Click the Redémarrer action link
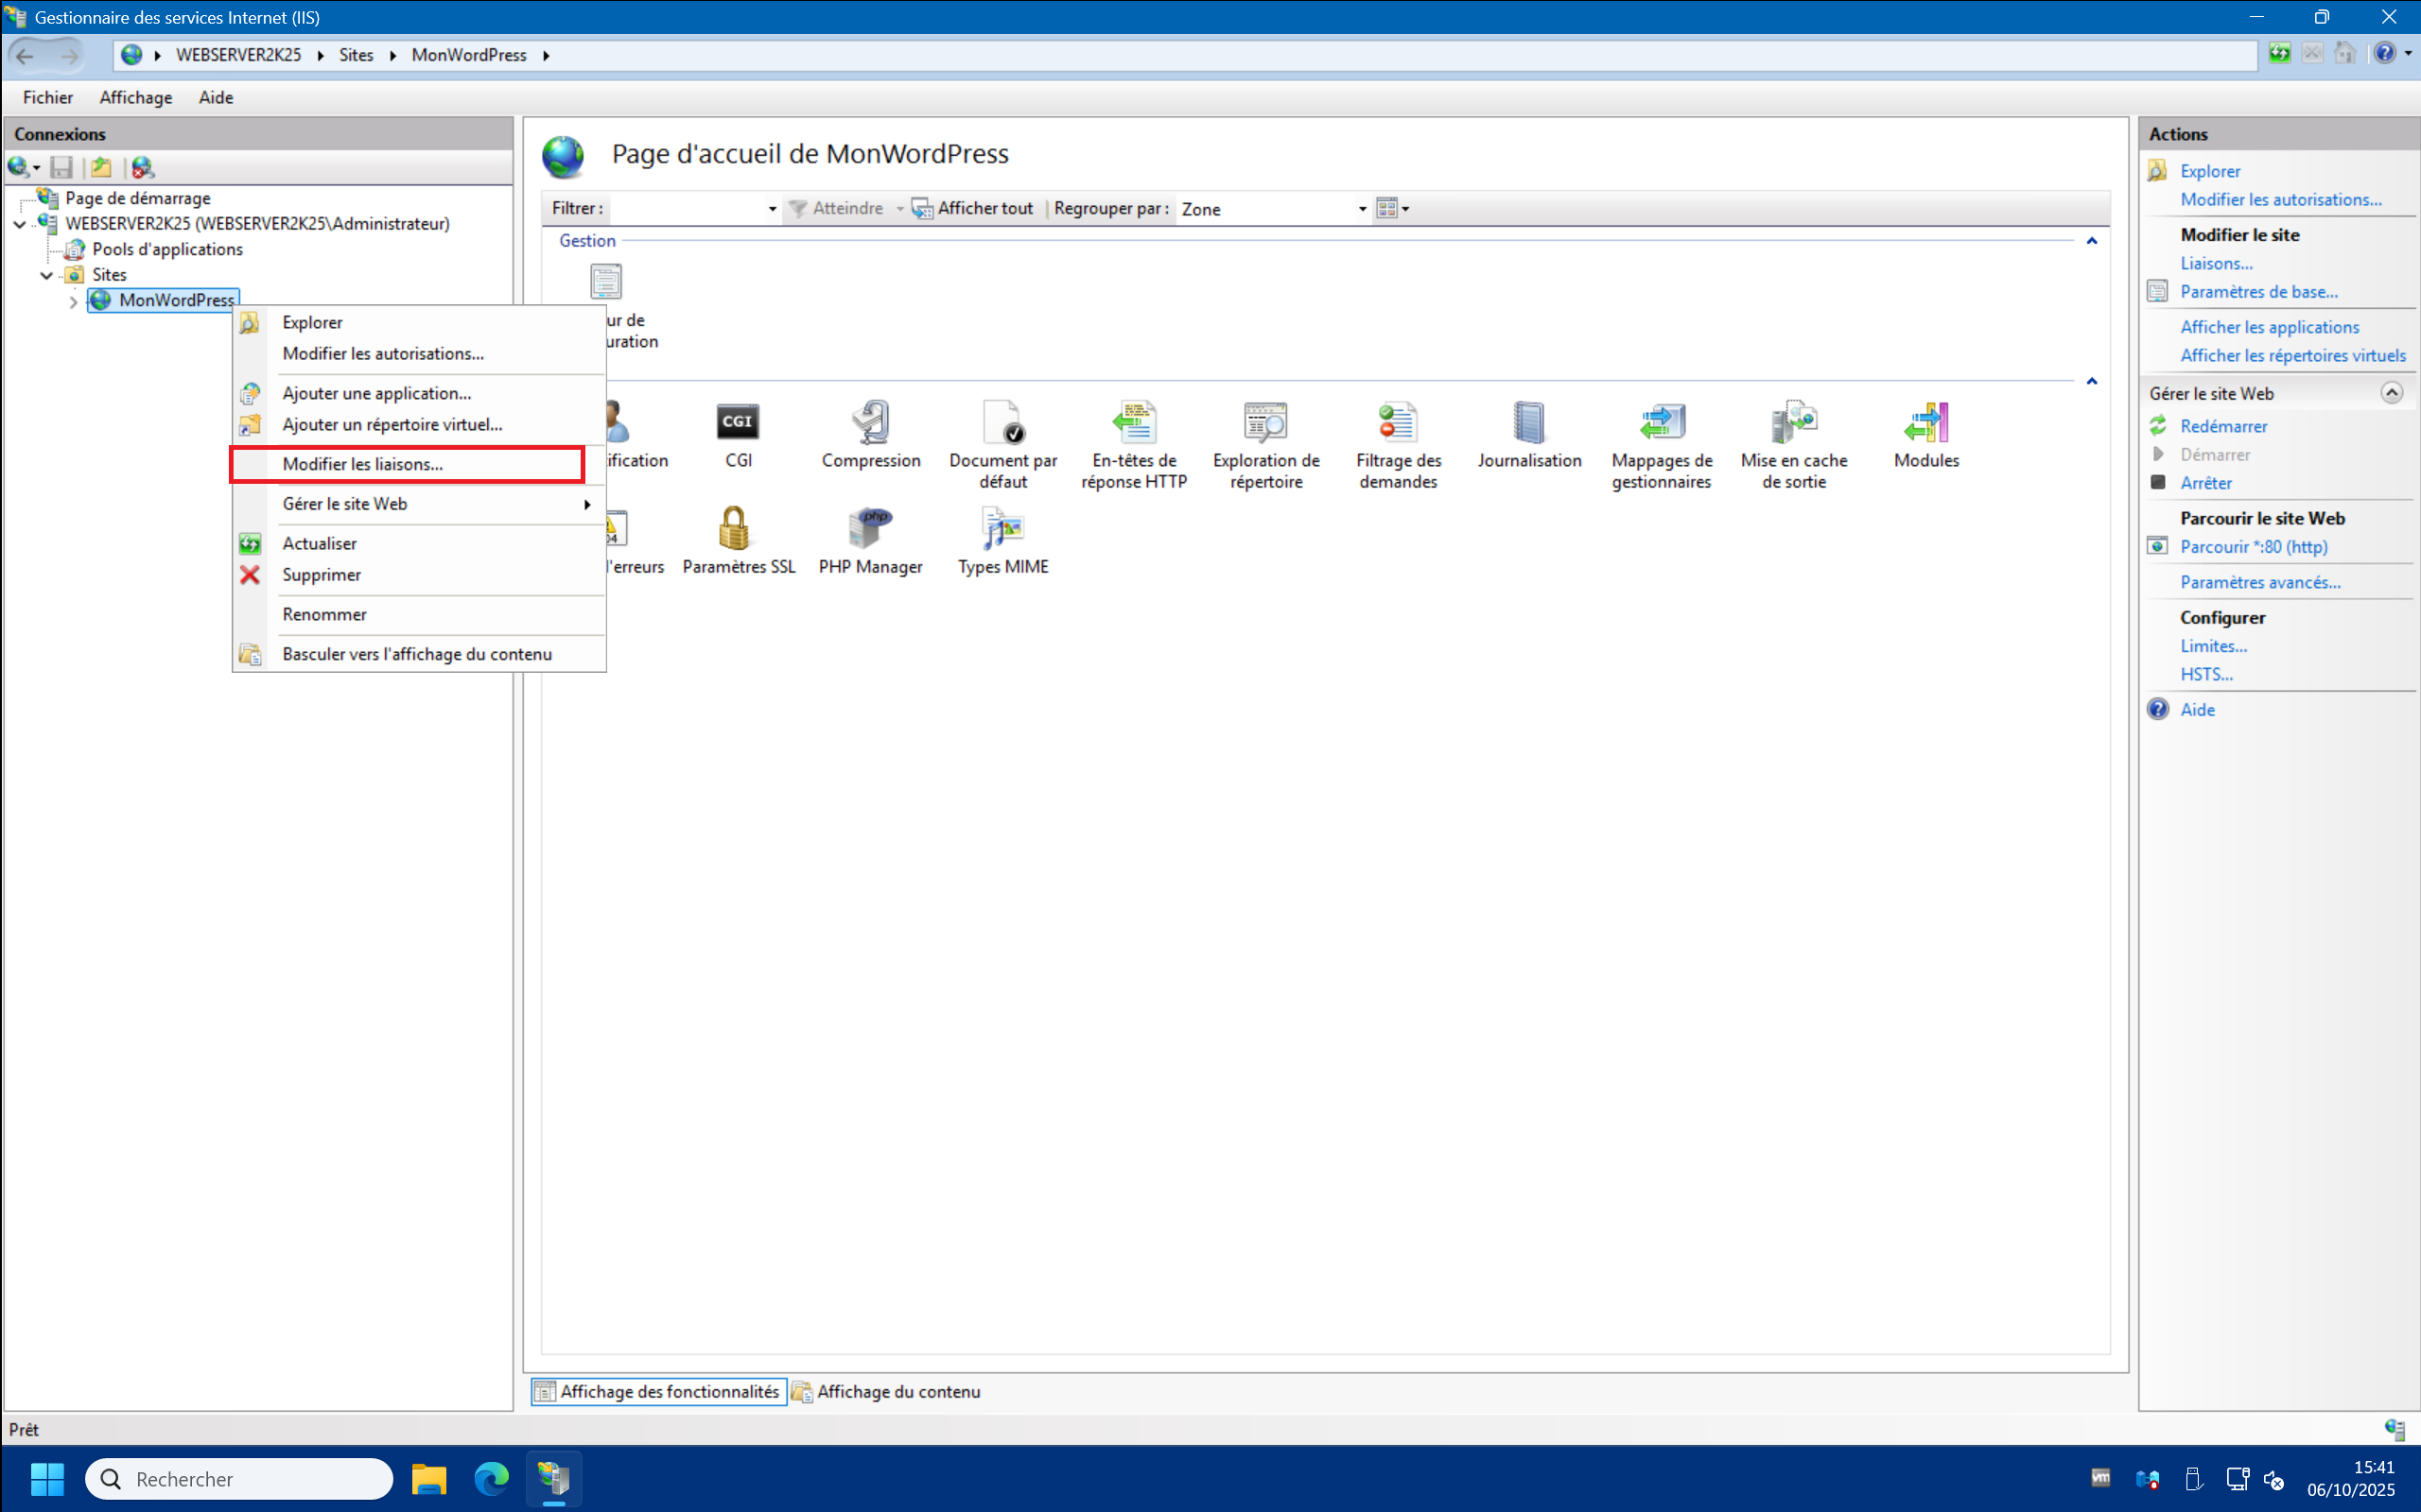Viewport: 2421px width, 1512px height. 2223,426
